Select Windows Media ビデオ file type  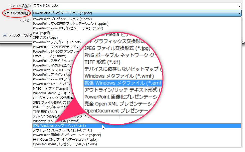(53, 93)
